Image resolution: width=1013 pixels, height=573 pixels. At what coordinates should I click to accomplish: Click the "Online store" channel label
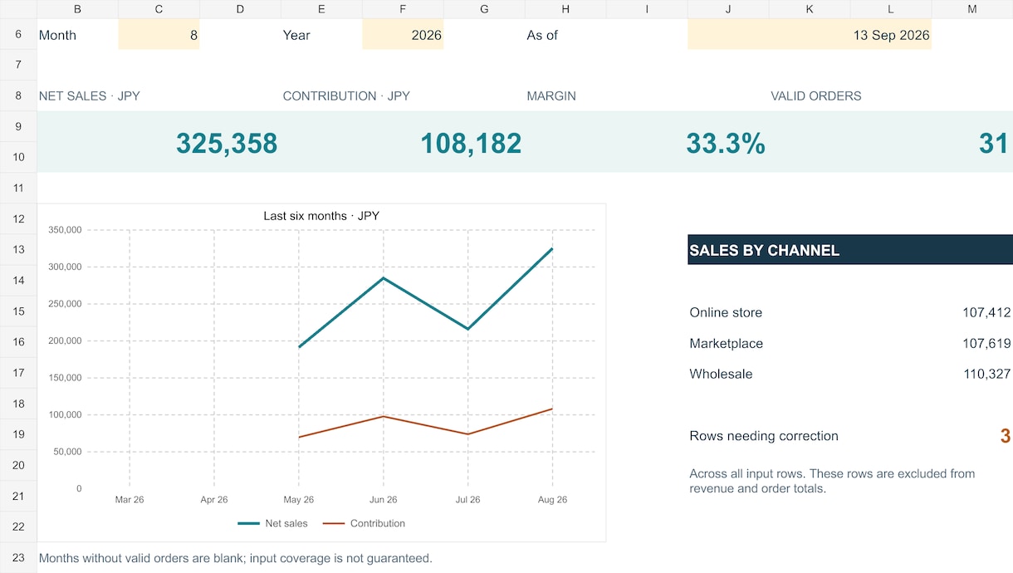coord(726,313)
